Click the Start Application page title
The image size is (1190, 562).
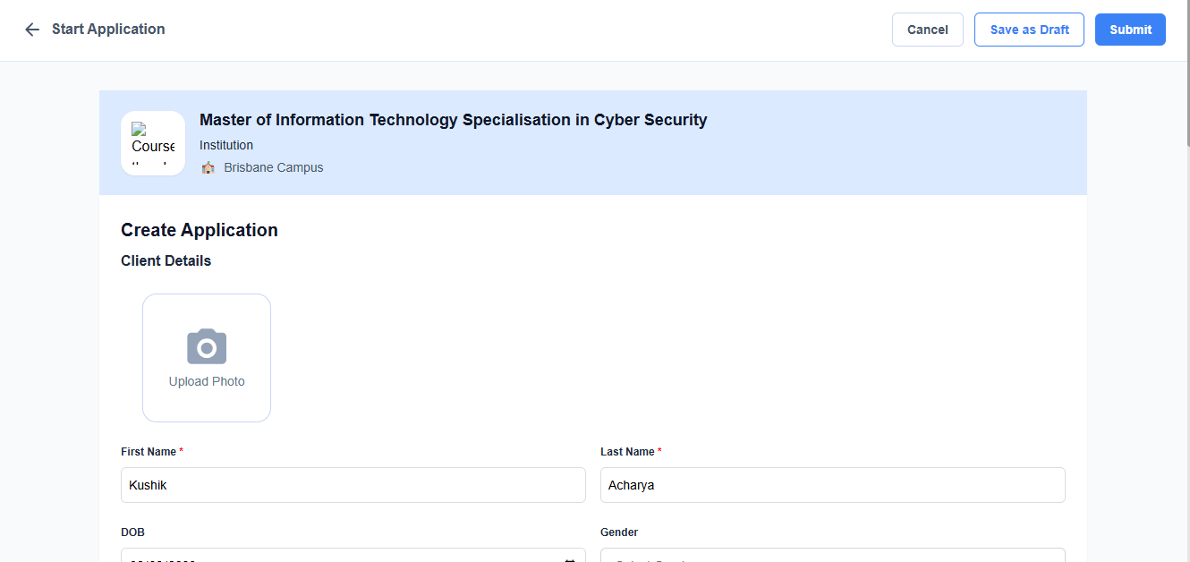[108, 30]
